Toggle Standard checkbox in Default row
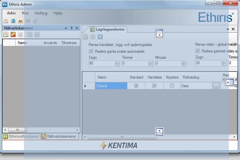240x160 pixels. [x=136, y=86]
